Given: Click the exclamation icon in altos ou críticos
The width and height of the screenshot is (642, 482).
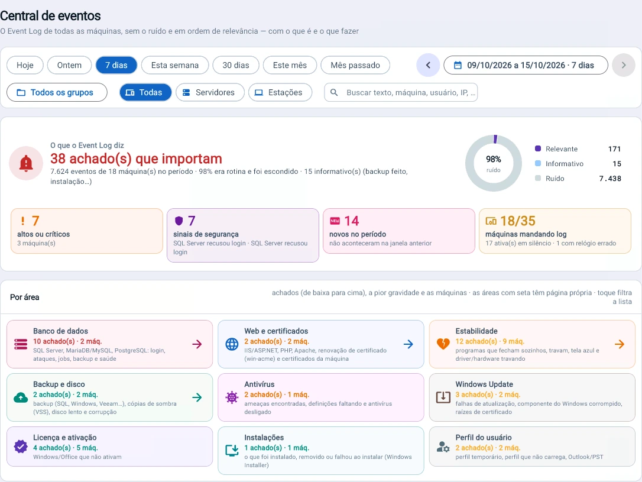Looking at the screenshot, I should tap(22, 221).
